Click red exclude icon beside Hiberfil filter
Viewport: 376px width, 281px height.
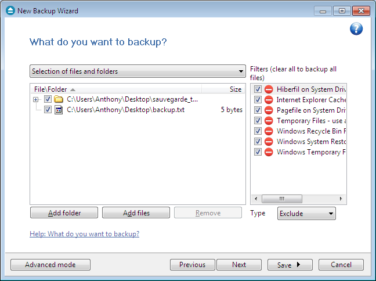click(x=269, y=89)
